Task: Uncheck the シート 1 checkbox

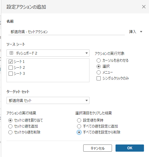Action: [11, 62]
